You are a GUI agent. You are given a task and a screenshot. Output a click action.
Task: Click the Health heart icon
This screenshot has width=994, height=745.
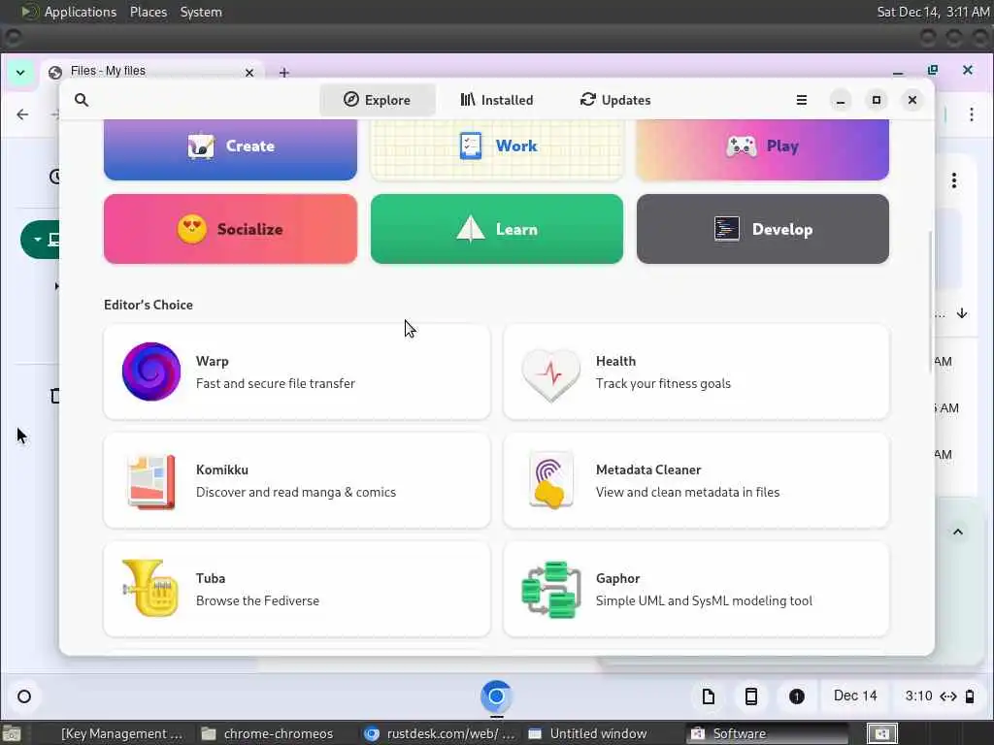(551, 373)
